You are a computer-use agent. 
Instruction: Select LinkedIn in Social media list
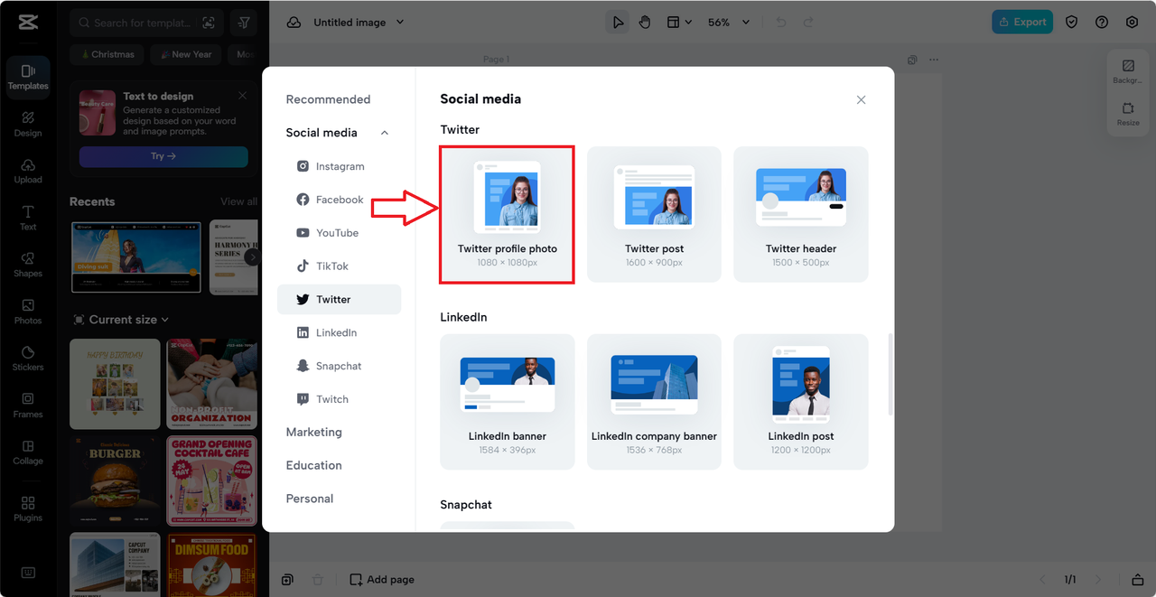point(340,332)
